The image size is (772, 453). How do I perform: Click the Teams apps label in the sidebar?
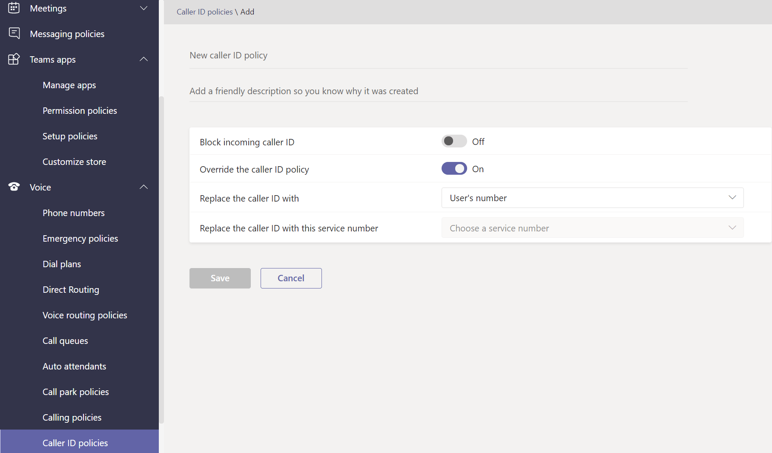click(x=53, y=60)
